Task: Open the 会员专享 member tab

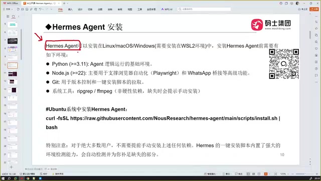Action: [x=151, y=9]
